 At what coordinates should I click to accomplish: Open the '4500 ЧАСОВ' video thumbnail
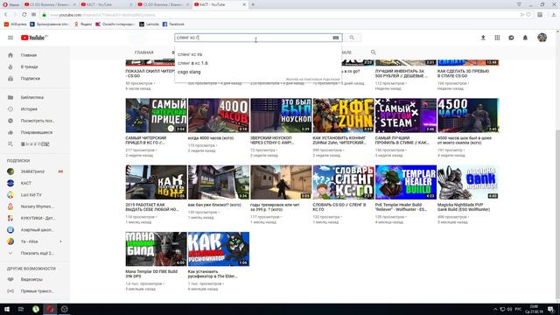coord(468,115)
